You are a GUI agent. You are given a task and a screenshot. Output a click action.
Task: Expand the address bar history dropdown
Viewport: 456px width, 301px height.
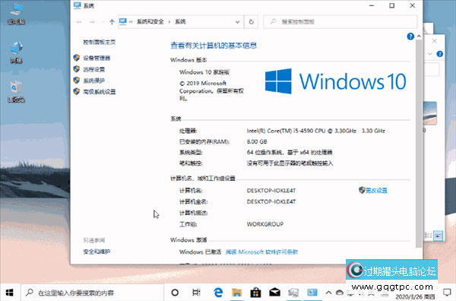click(x=237, y=22)
